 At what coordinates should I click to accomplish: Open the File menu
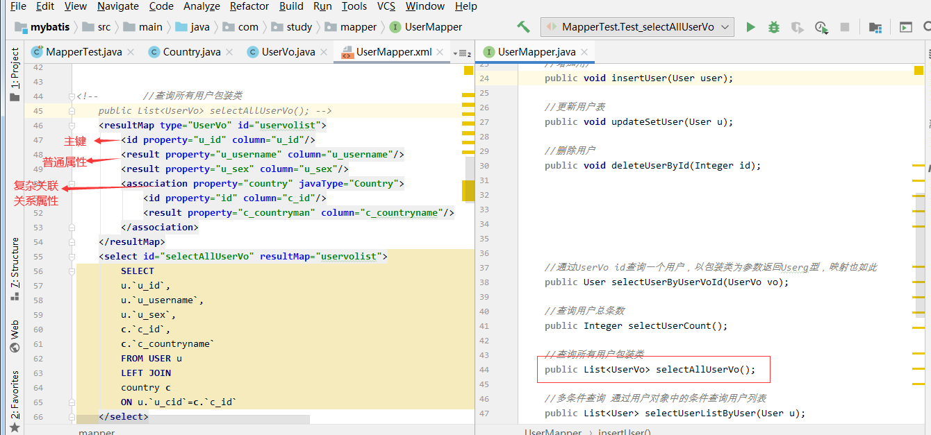(18, 6)
